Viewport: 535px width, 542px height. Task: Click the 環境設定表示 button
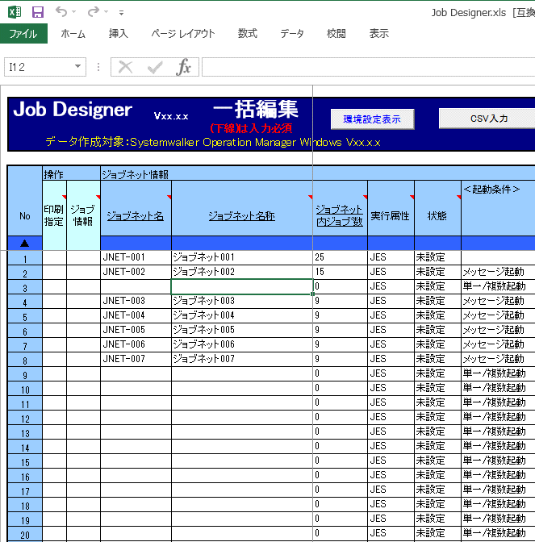(x=373, y=119)
